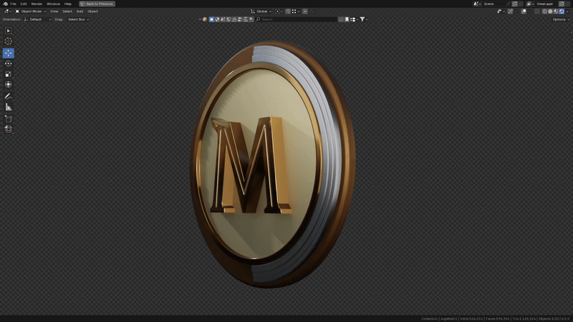Select the Select Box tool
Screen dimensions: 573x322
[8, 31]
